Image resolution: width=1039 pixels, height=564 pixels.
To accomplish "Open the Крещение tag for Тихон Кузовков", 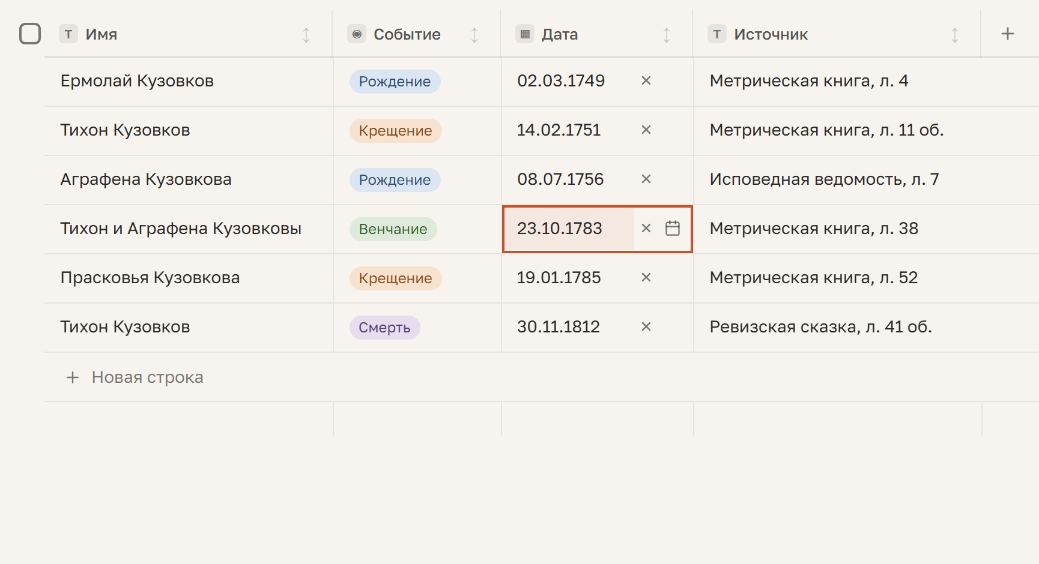I will pos(395,131).
